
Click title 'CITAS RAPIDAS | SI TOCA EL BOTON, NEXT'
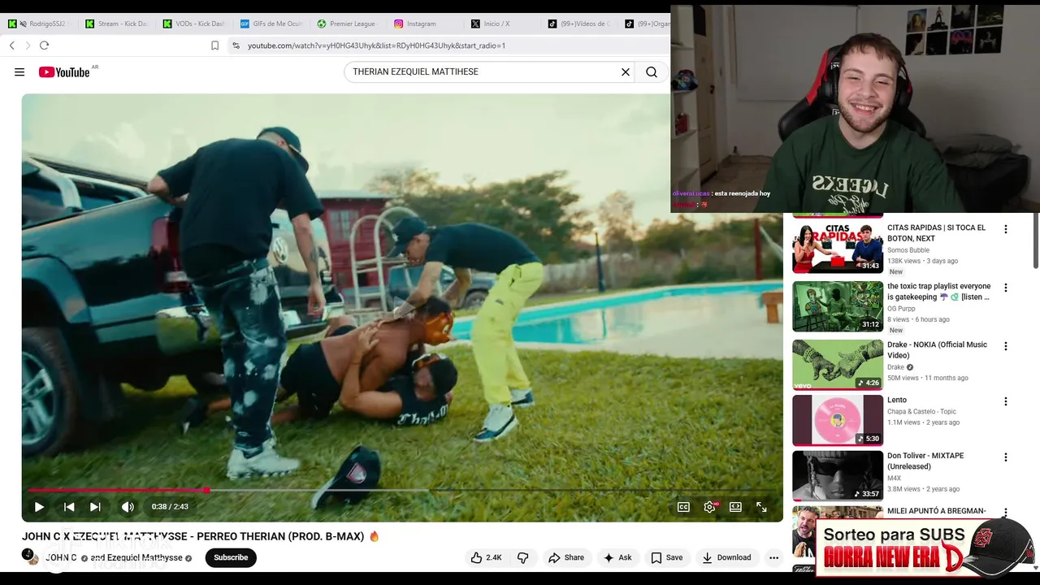tap(937, 233)
